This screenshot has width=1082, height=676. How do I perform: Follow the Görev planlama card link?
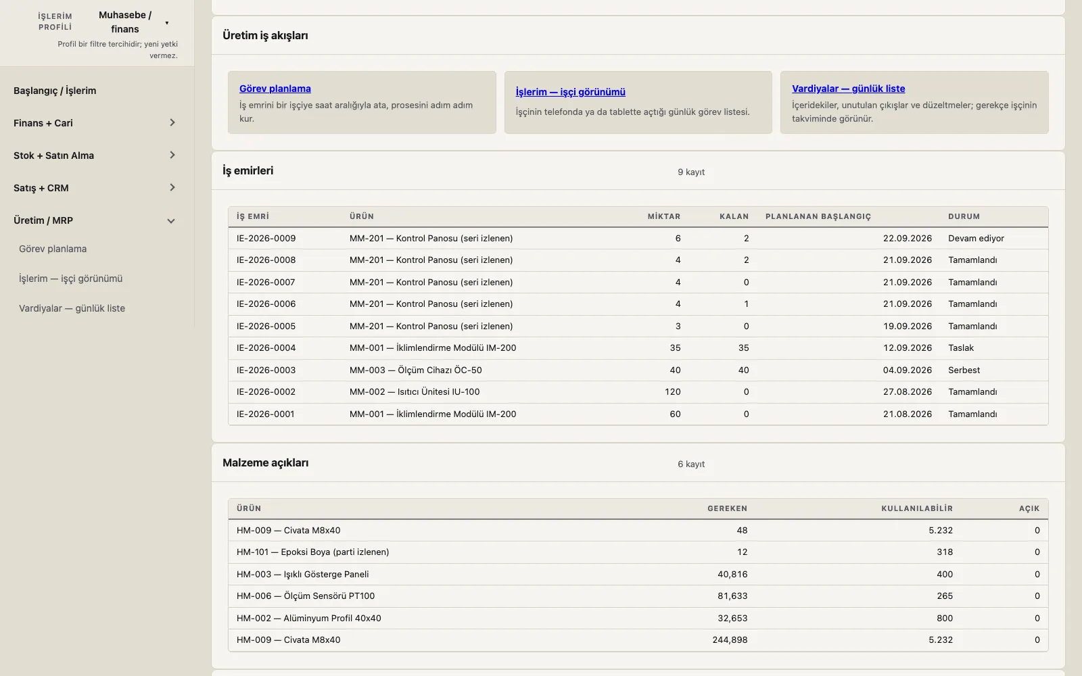(275, 89)
